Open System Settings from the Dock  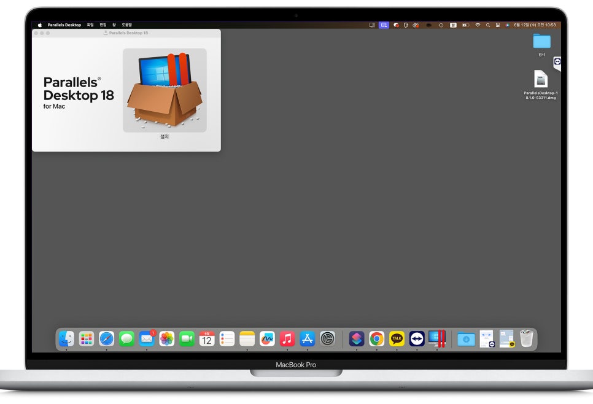328,338
